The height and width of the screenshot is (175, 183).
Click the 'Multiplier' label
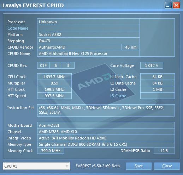point(16,83)
